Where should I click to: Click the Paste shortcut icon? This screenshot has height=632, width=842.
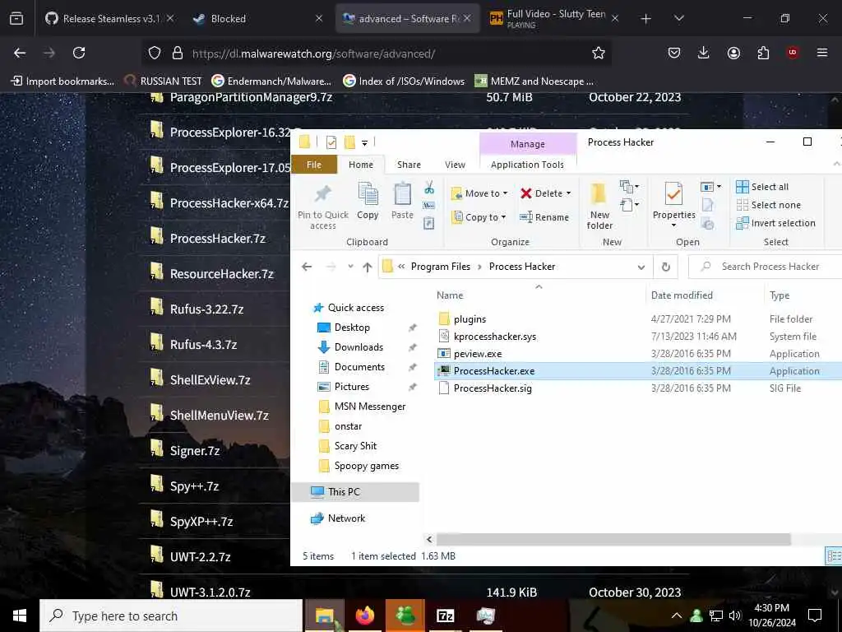pyautogui.click(x=429, y=223)
